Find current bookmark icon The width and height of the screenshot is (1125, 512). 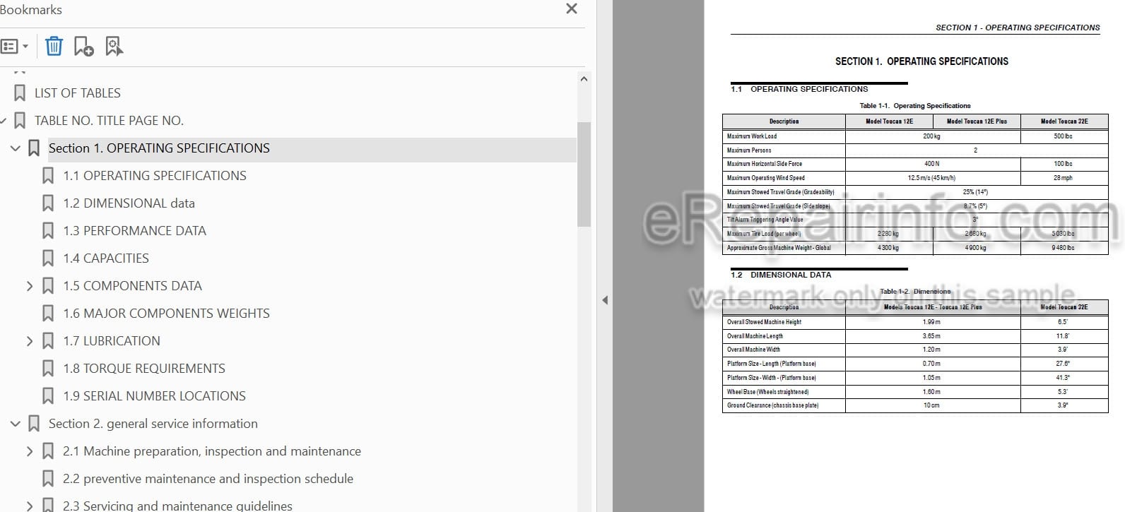coord(114,47)
